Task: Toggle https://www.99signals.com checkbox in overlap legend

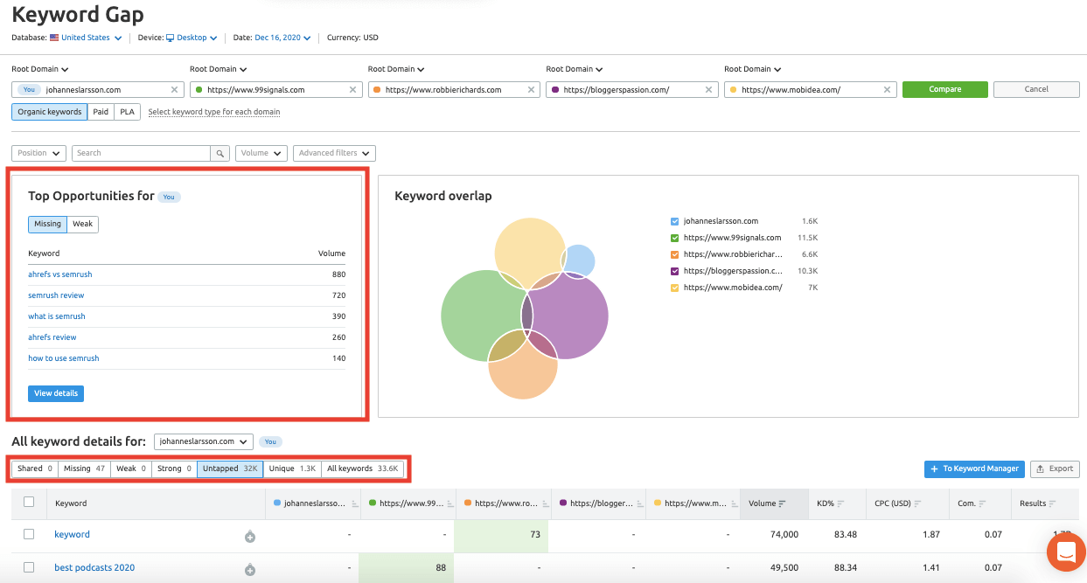Action: click(x=674, y=238)
